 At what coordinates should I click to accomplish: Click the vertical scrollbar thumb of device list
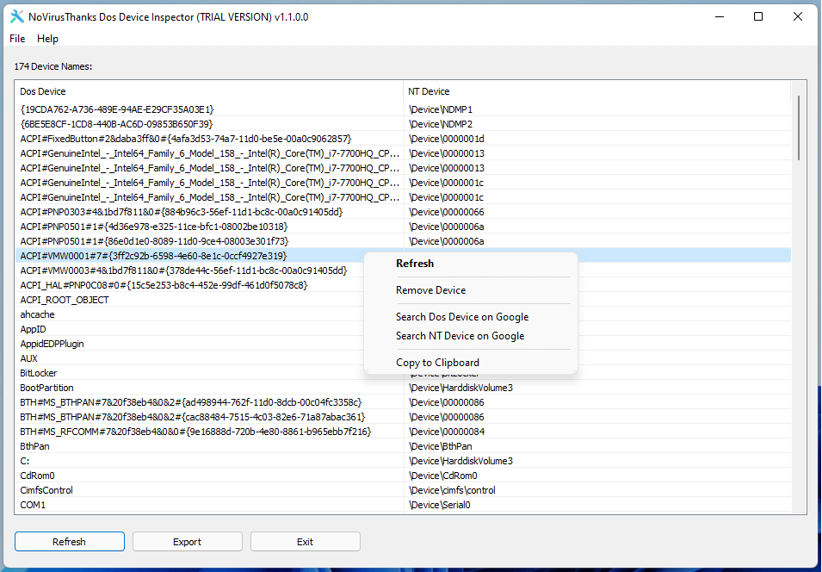pyautogui.click(x=799, y=127)
